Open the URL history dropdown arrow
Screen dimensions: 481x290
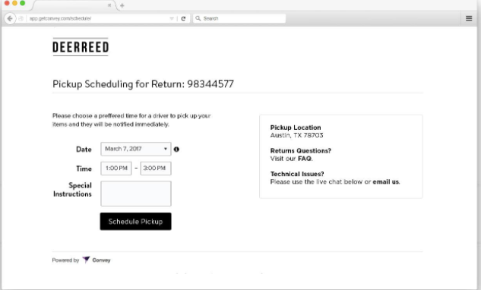[x=172, y=19]
